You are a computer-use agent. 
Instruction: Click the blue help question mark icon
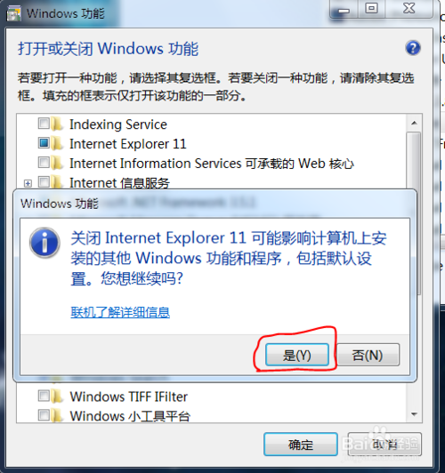[413, 48]
